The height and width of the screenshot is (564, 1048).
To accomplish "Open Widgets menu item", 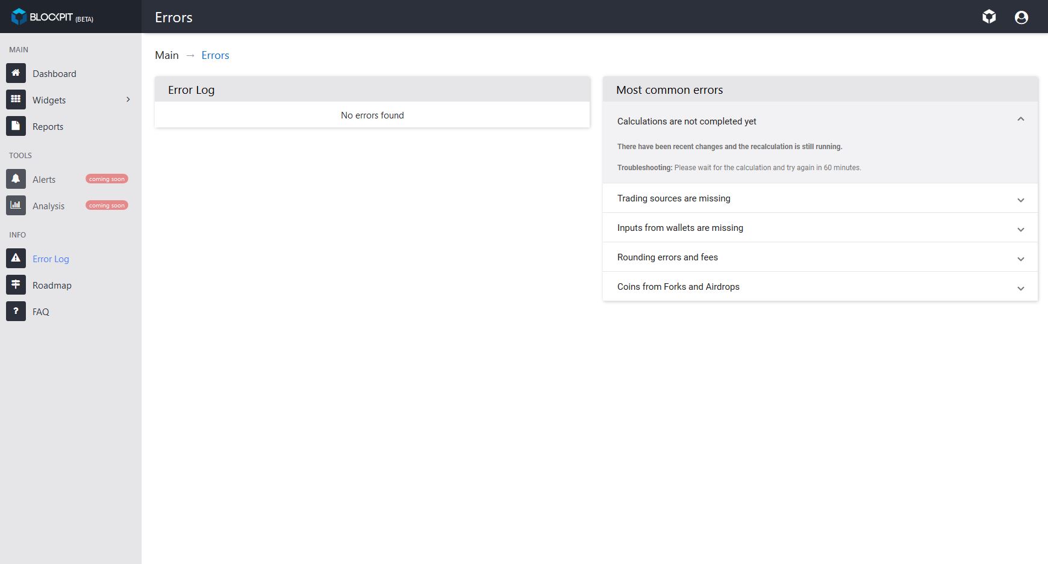I will coord(49,100).
